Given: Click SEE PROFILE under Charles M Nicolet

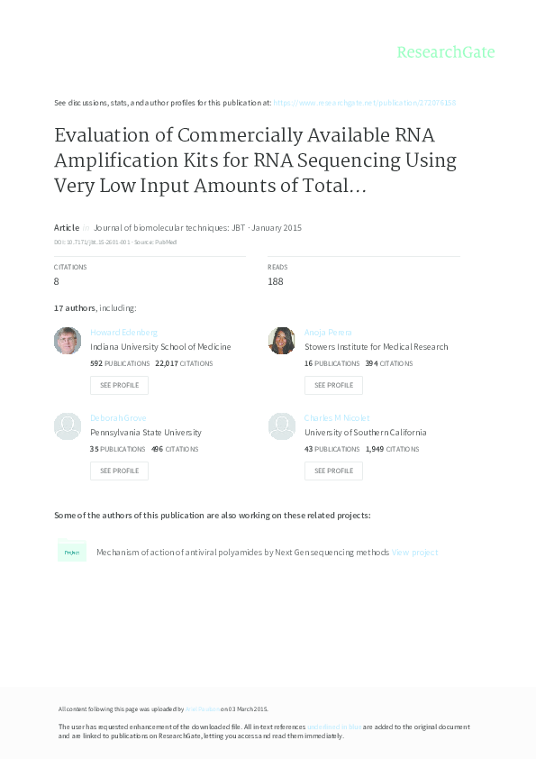Looking at the screenshot, I should coord(333,471).
